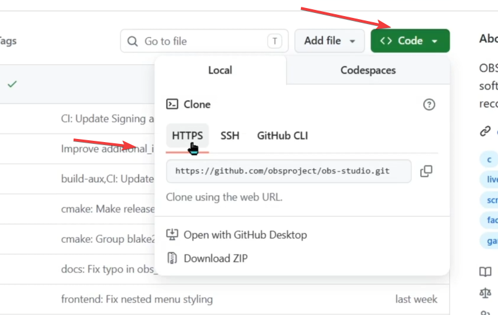Open clone help question mark icon
This screenshot has height=315, width=498.
[x=429, y=104]
